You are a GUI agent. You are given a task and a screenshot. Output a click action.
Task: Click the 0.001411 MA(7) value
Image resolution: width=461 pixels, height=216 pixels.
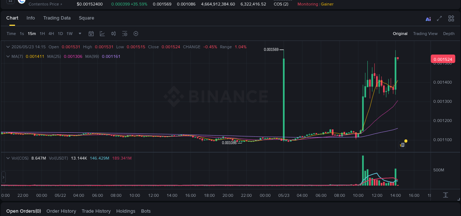[35, 56]
